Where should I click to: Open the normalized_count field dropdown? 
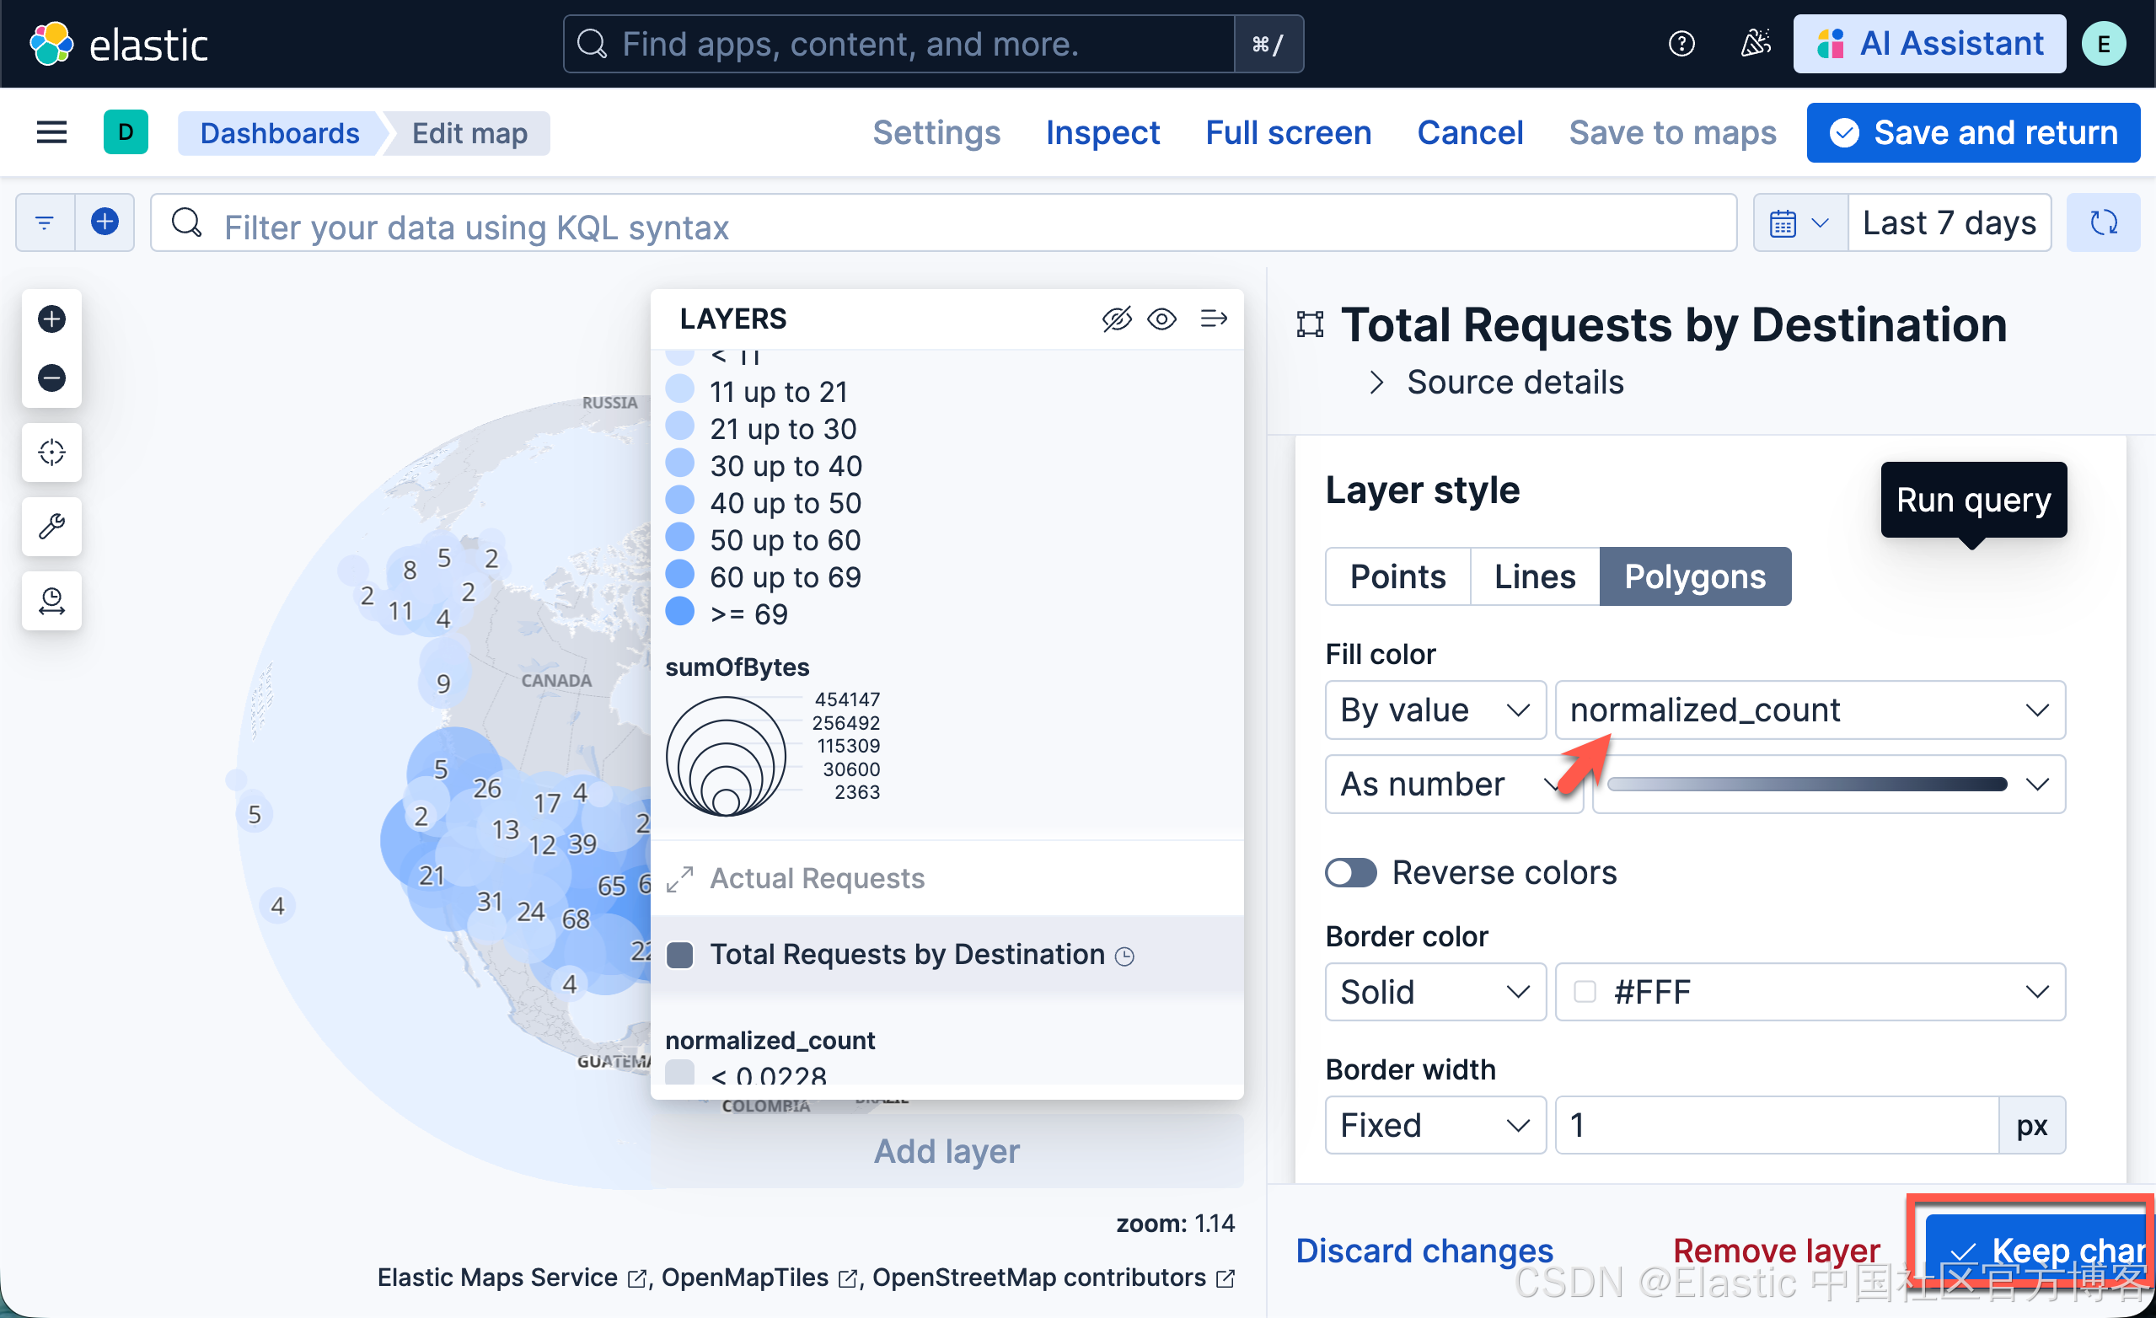pyautogui.click(x=1810, y=710)
